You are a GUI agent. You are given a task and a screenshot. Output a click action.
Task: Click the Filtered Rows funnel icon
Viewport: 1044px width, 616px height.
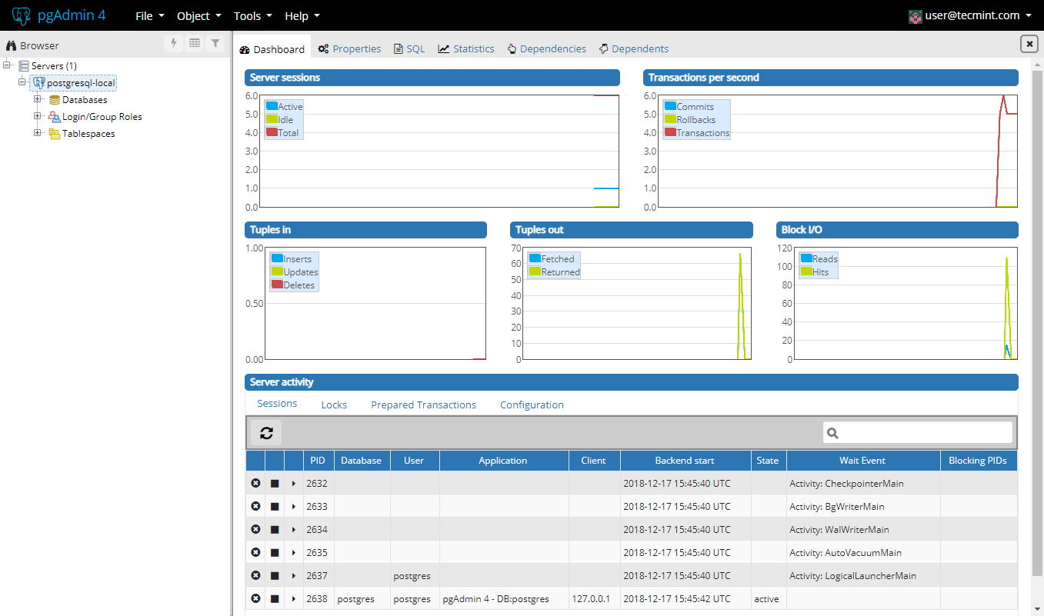pyautogui.click(x=215, y=44)
